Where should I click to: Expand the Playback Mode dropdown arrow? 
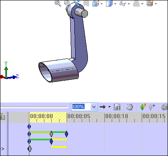click(x=109, y=107)
